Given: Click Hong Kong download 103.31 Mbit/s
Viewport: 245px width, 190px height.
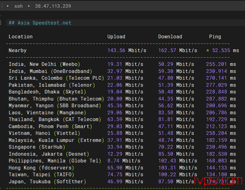Looking at the screenshot, I should 178,168.
